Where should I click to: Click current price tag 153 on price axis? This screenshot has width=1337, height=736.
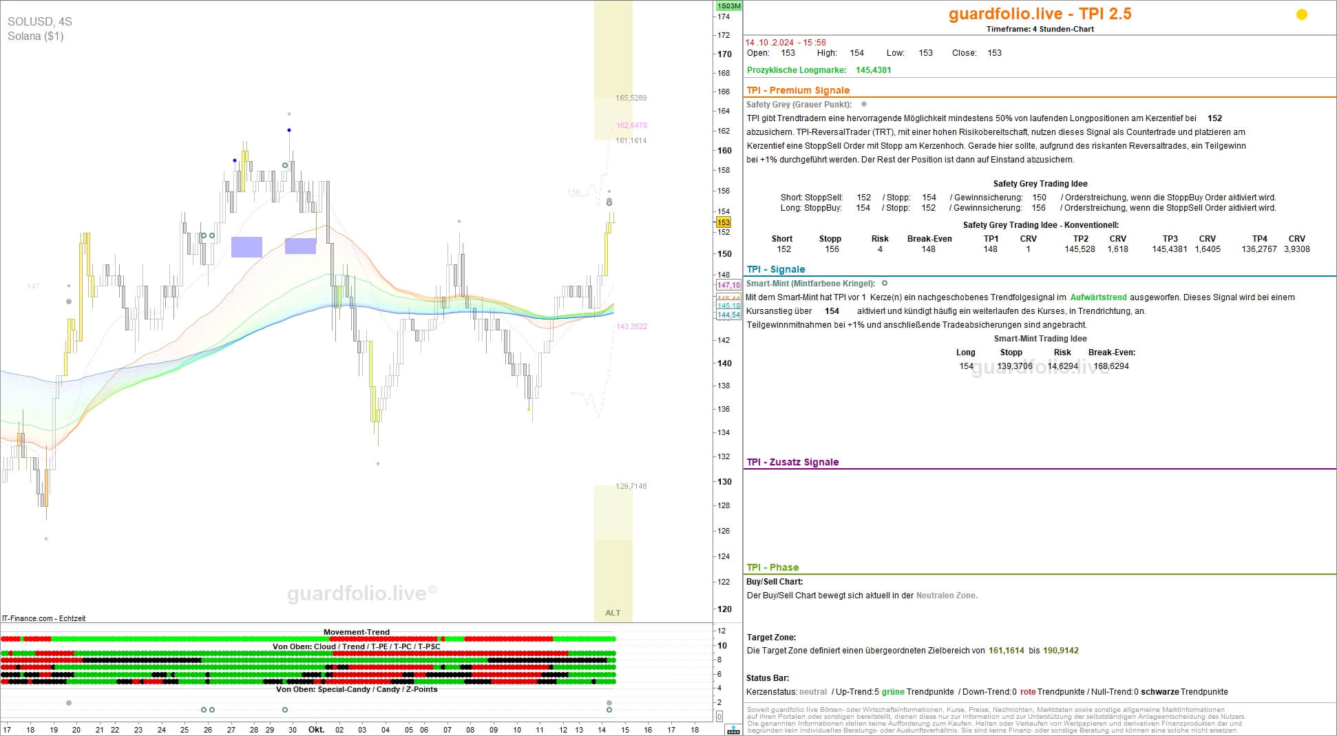coord(724,222)
